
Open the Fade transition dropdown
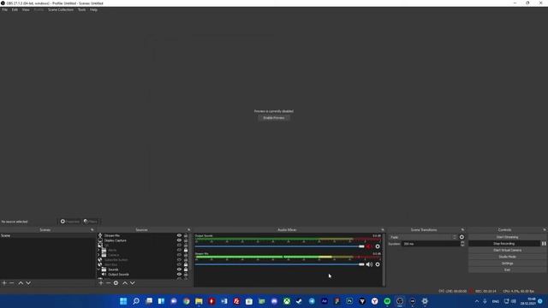coord(423,237)
